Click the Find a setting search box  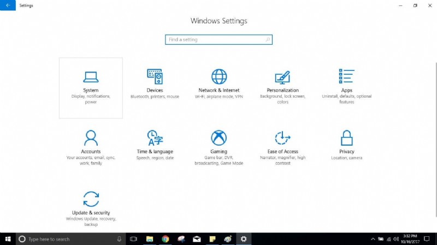(219, 39)
